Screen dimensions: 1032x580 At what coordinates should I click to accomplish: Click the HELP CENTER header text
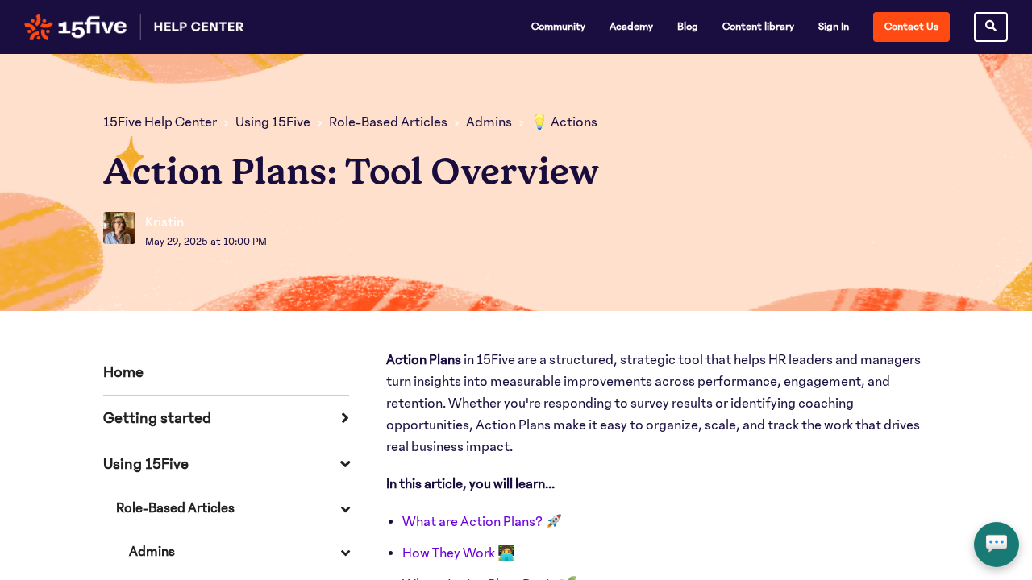tap(198, 27)
